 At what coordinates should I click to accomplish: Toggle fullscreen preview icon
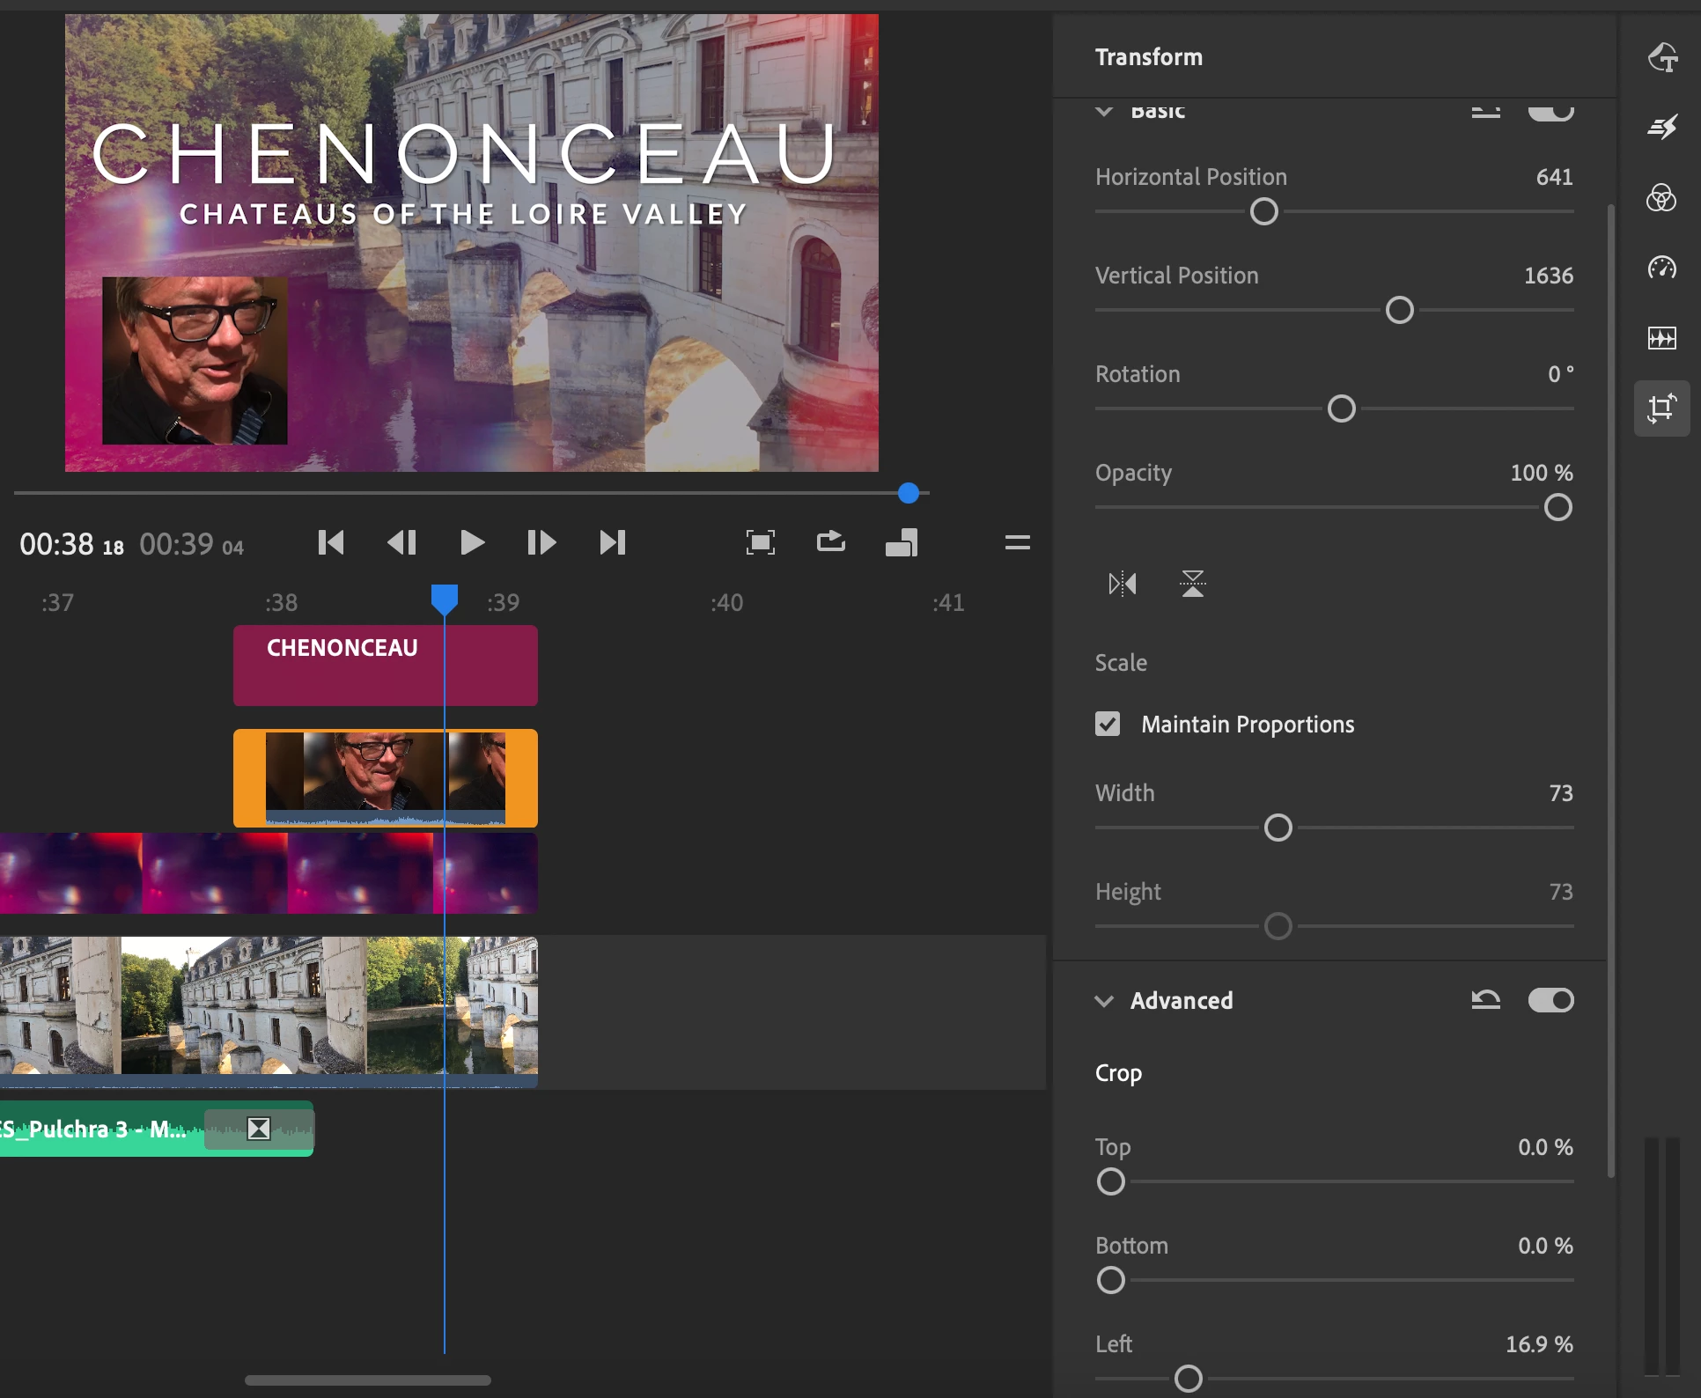[761, 542]
